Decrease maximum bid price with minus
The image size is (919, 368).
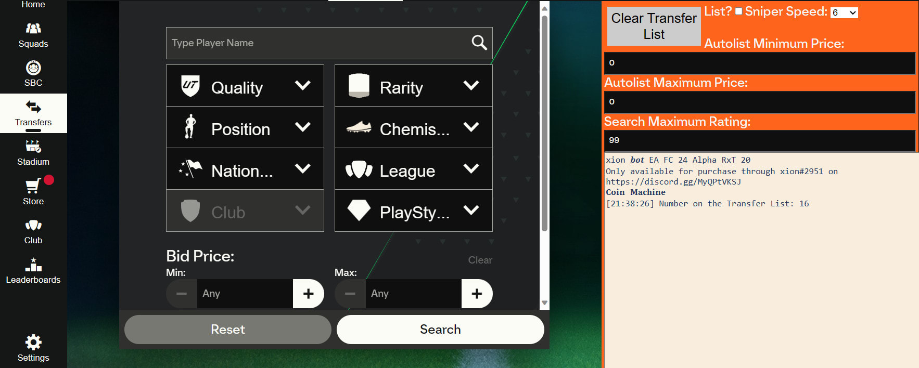[350, 294]
